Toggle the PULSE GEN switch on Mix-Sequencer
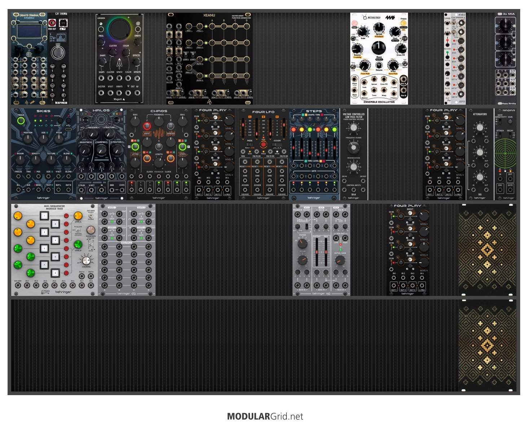This screenshot has width=531, height=424. 78,230
